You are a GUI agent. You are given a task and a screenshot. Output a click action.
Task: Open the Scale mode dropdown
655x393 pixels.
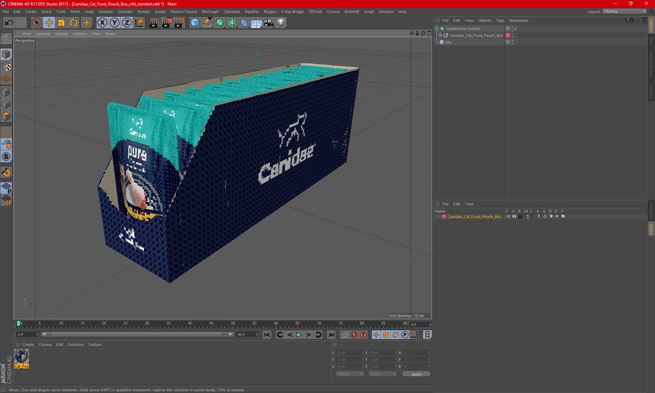point(383,374)
